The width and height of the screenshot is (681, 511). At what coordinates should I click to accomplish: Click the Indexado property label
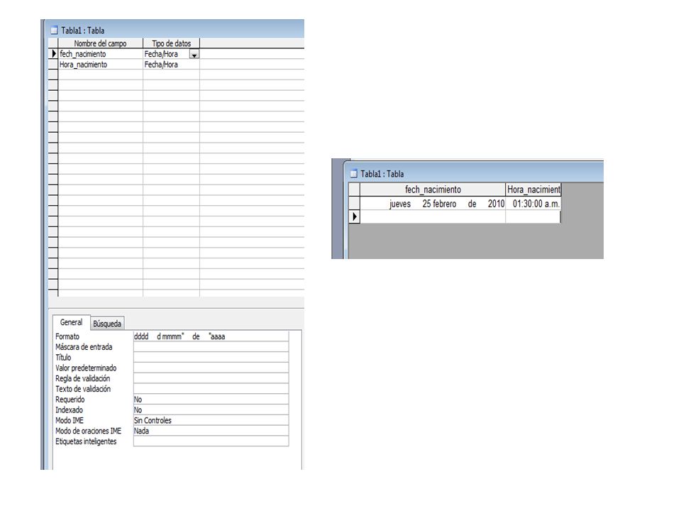tap(69, 410)
